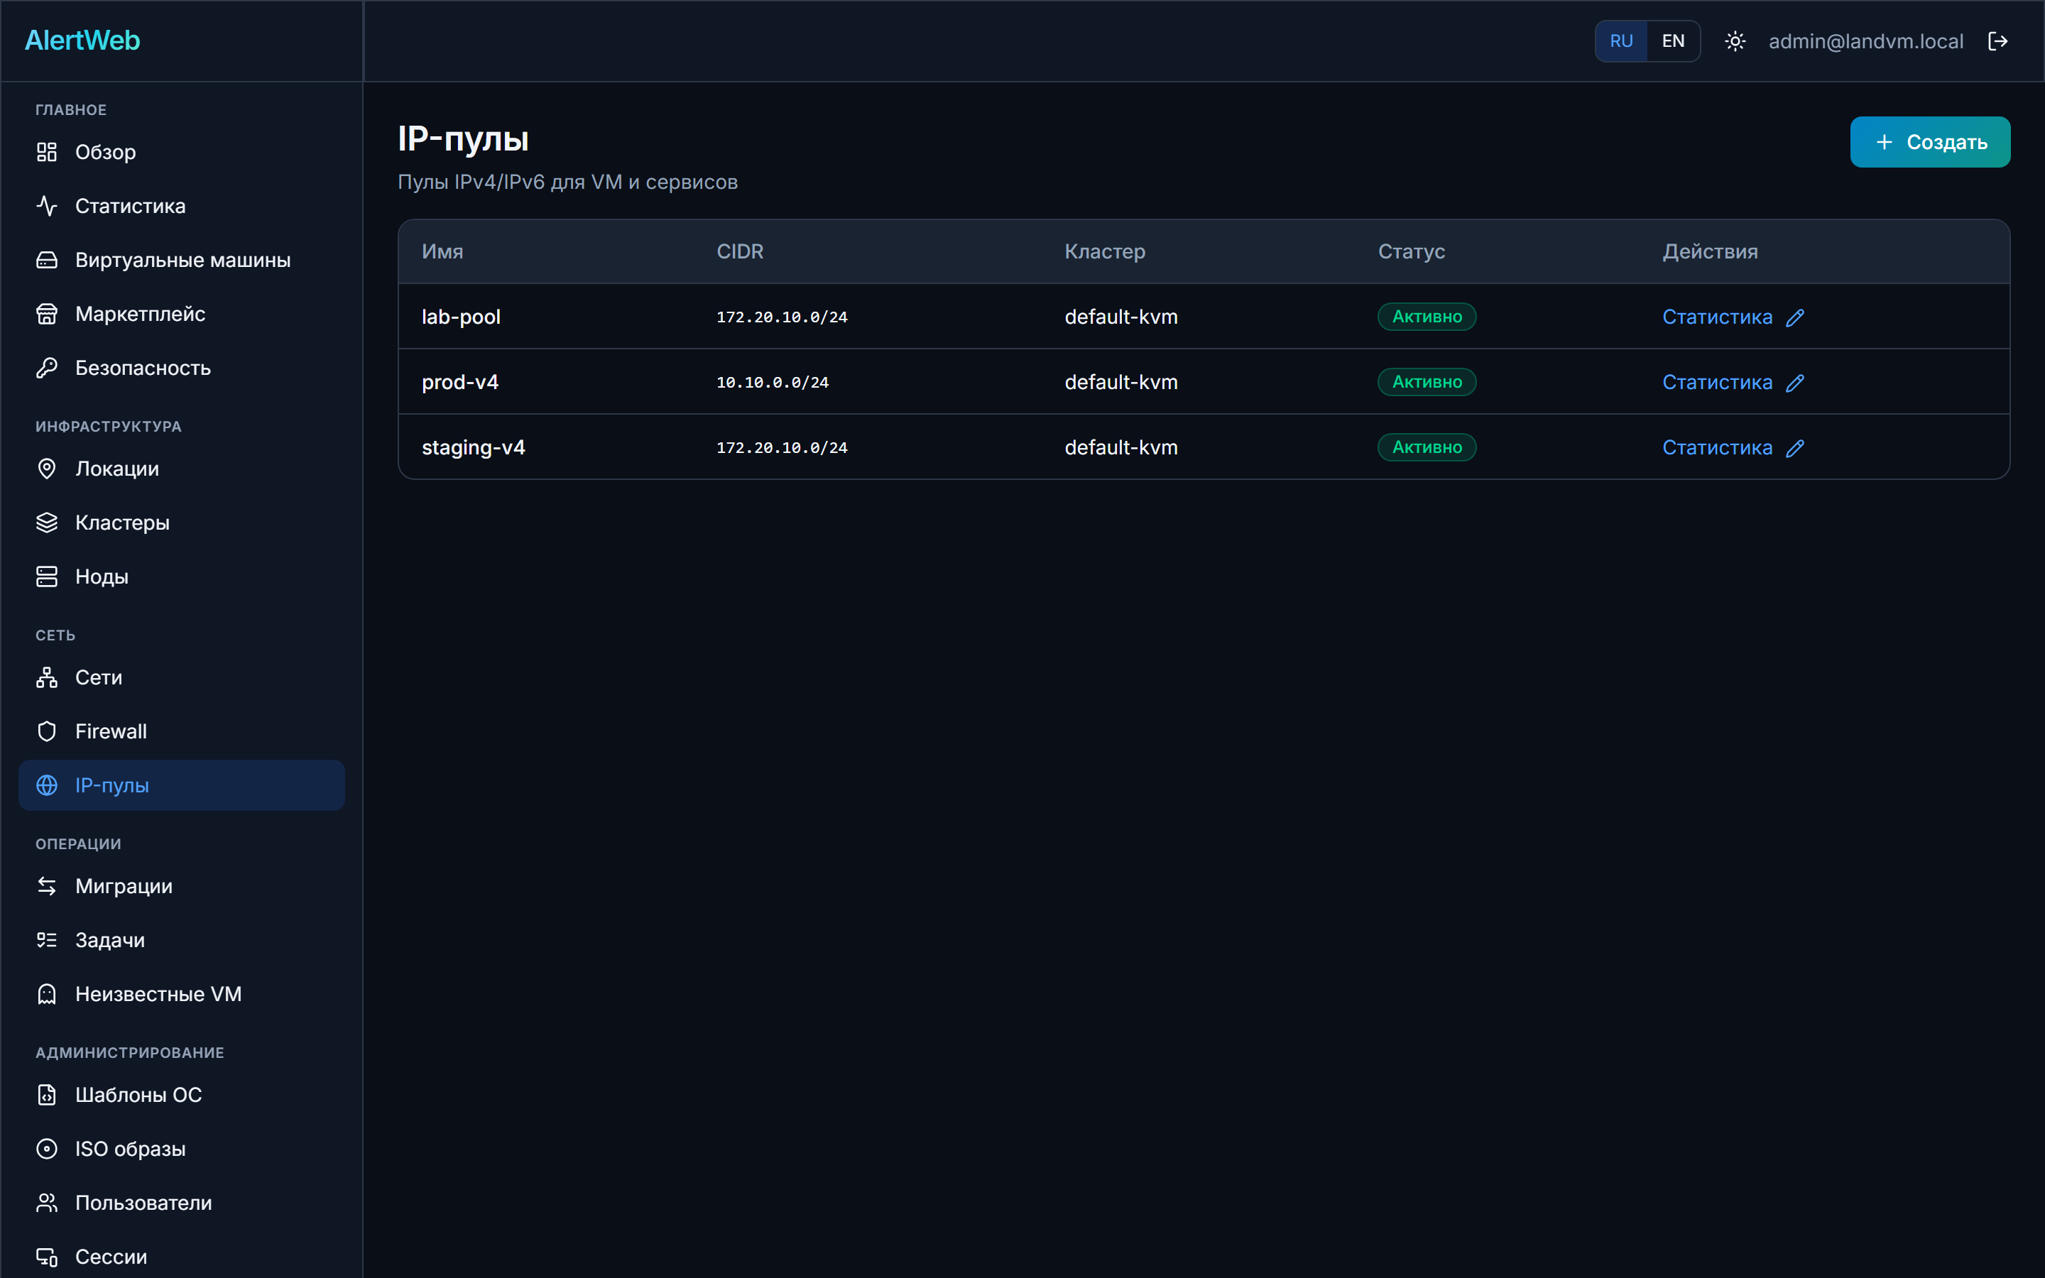Click the Статус column header
Image resolution: width=2045 pixels, height=1278 pixels.
[1411, 252]
